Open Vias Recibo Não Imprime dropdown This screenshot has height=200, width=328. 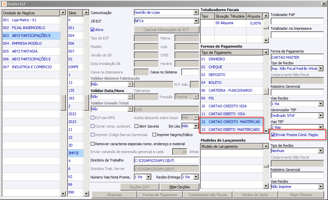[321, 187]
